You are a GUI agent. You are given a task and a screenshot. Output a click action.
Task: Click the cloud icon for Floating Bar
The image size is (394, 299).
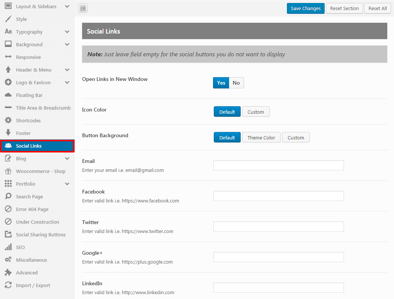tap(8, 95)
